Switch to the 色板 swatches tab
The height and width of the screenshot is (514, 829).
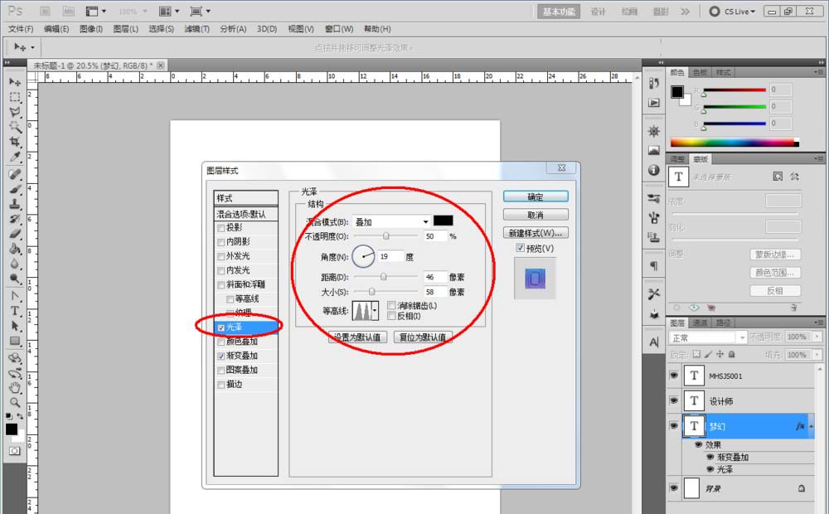700,72
